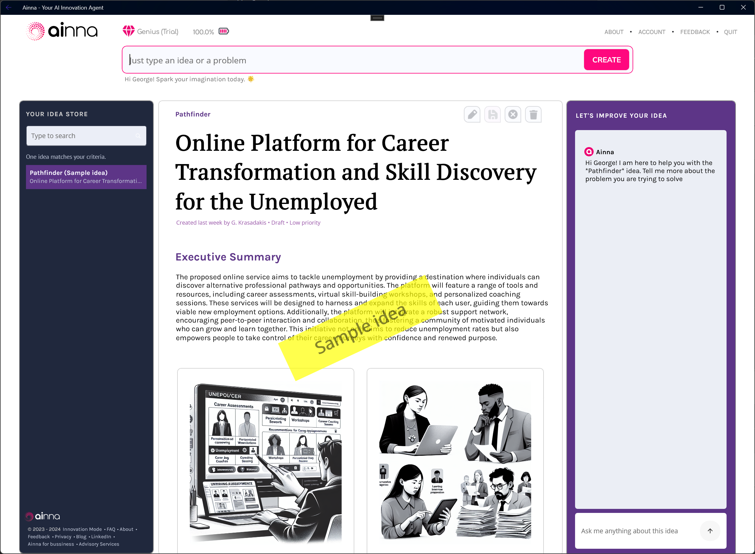Click the pencil edit idea icon
Image resolution: width=755 pixels, height=554 pixels.
coord(472,115)
